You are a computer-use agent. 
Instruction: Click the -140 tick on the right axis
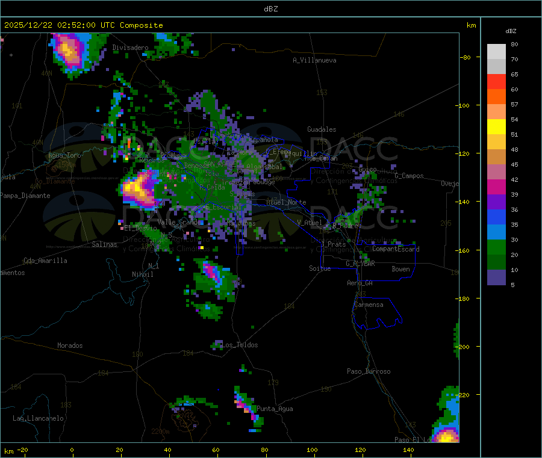(464, 202)
